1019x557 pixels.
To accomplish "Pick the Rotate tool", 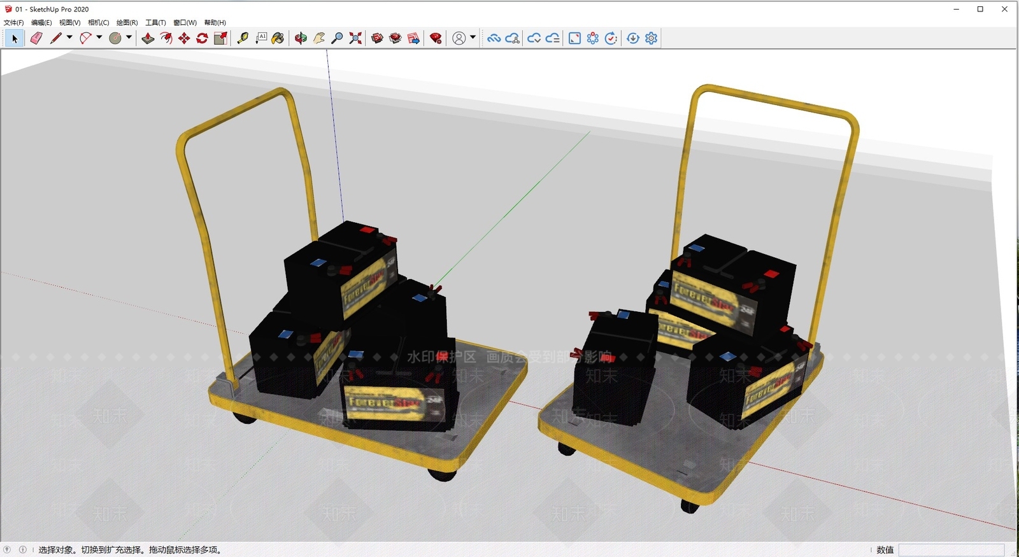I will (x=202, y=38).
